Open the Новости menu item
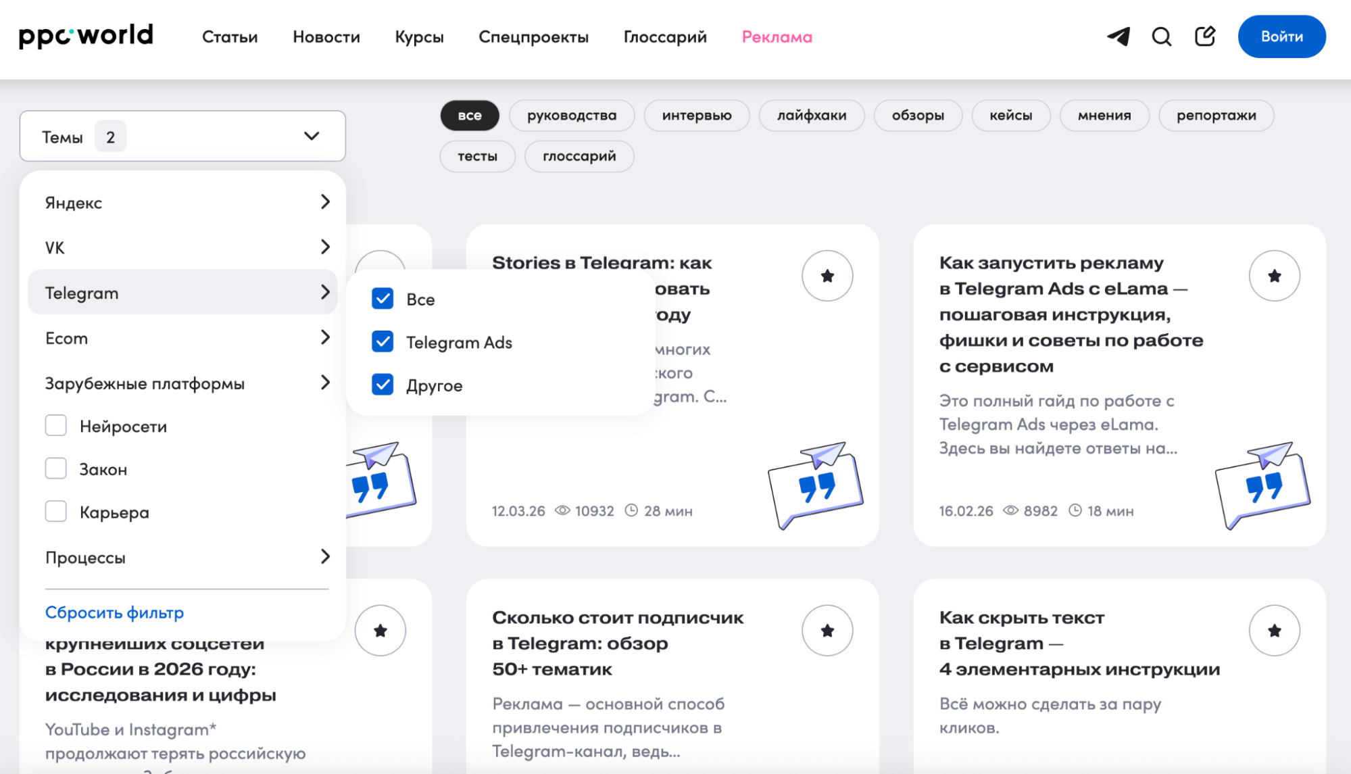1351x774 pixels. pyautogui.click(x=326, y=37)
